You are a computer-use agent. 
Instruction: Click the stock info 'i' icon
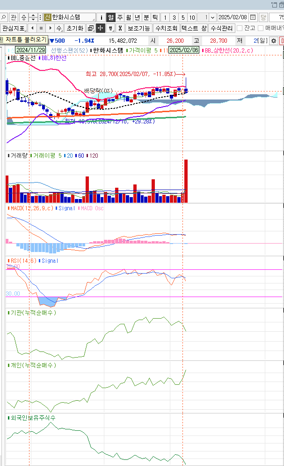[x=101, y=17]
